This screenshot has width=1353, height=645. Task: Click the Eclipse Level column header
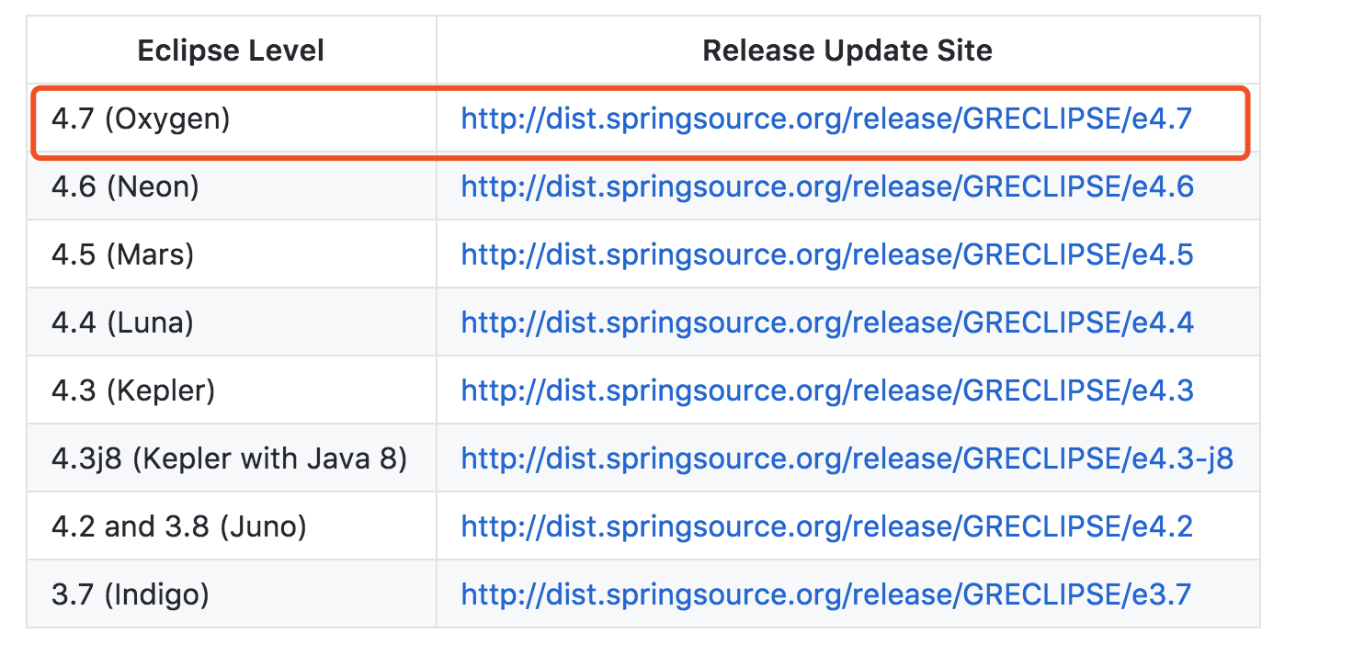[x=231, y=51]
